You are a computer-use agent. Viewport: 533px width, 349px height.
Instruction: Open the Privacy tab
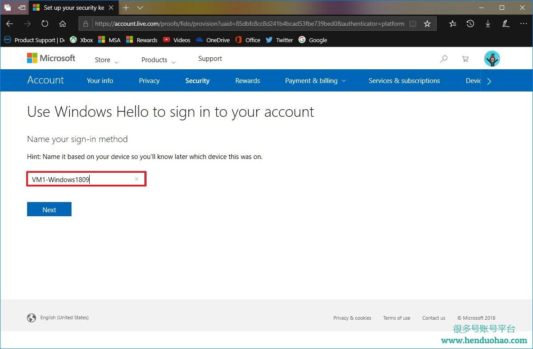point(149,81)
